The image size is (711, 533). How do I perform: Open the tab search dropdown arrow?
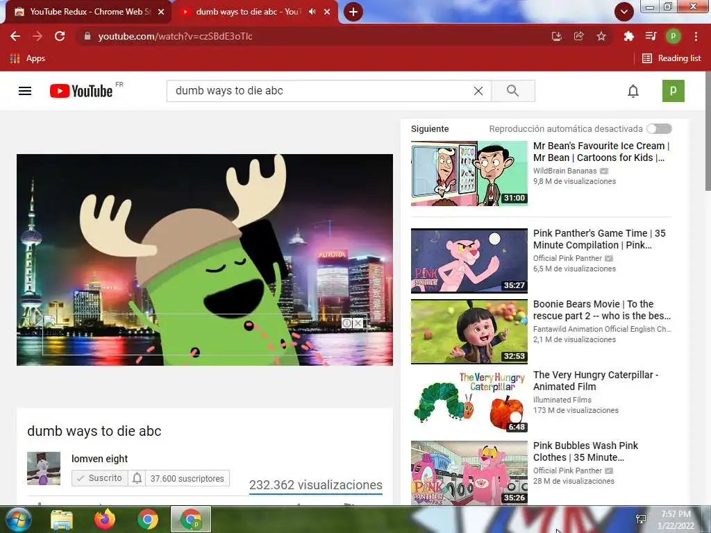pyautogui.click(x=624, y=12)
